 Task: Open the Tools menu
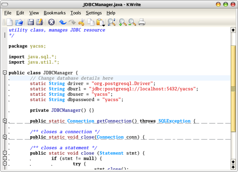[x=75, y=13]
